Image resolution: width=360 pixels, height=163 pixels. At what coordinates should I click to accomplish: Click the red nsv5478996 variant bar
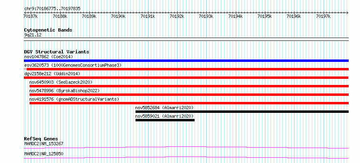(x=189, y=95)
